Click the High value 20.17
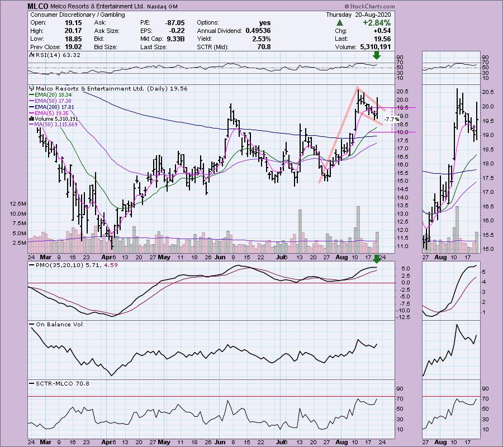 (x=73, y=31)
